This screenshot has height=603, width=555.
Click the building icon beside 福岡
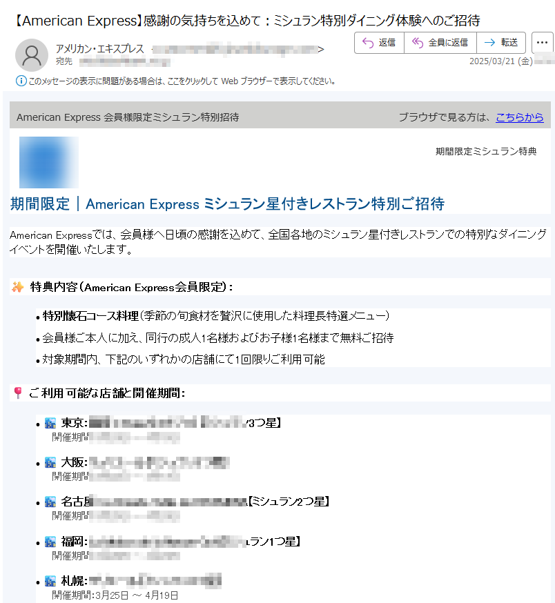[50, 542]
